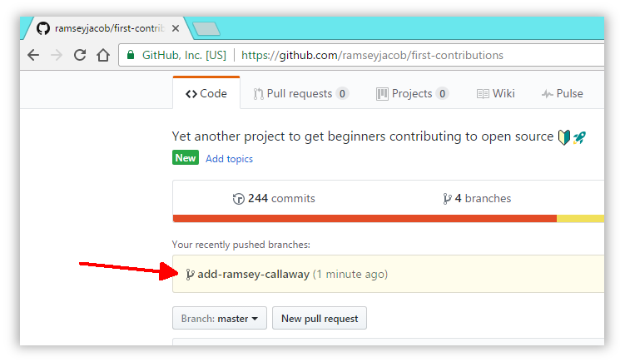Image resolution: width=620 pixels, height=362 pixels.
Task: Open a new browser tab
Action: [x=206, y=29]
